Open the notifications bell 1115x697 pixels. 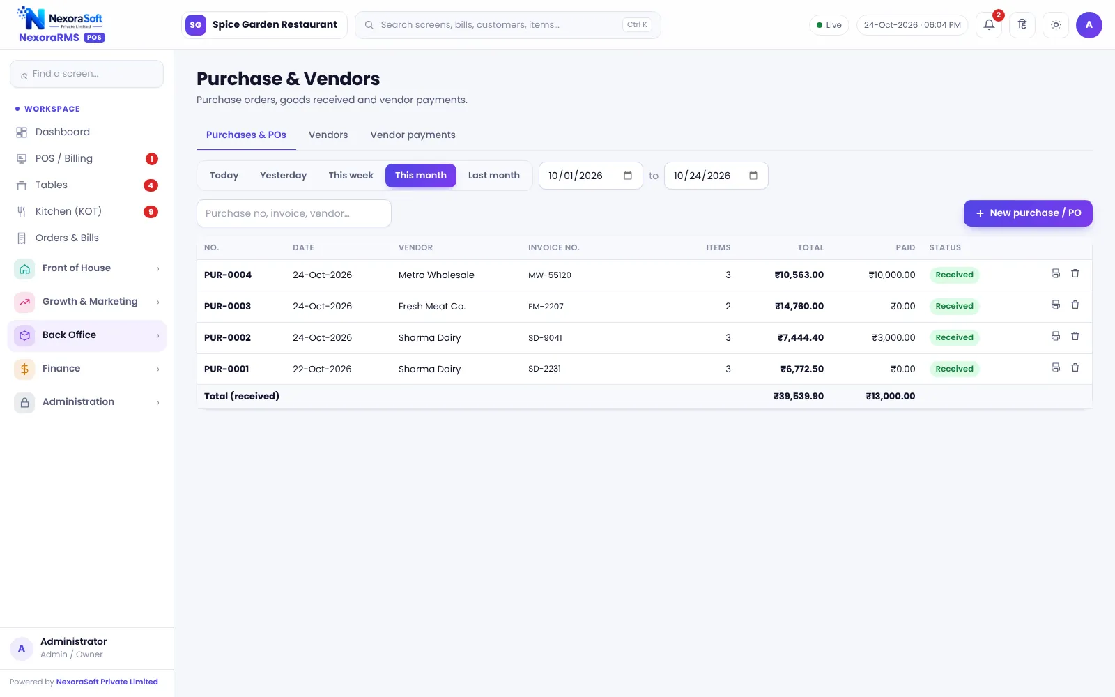[989, 25]
